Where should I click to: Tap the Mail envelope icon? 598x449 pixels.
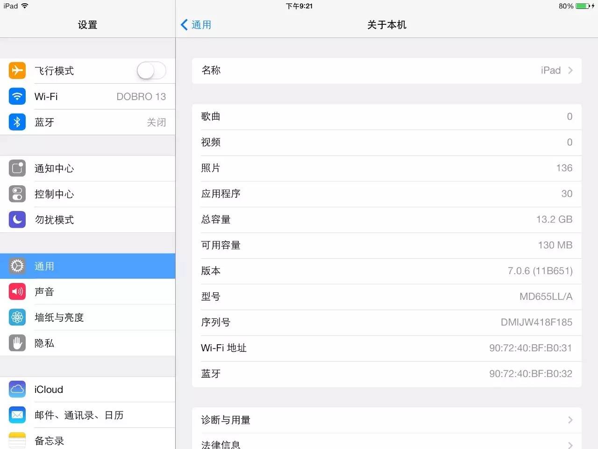[x=17, y=415]
